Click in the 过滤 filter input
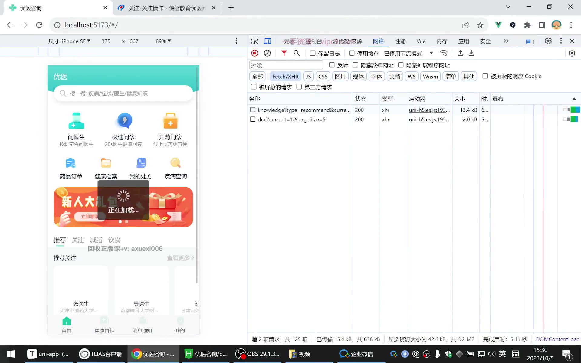Screen dimensions: 581x363 (x=286, y=65)
